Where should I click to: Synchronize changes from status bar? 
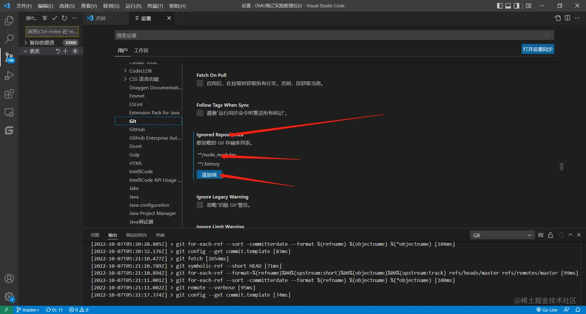(x=54, y=310)
